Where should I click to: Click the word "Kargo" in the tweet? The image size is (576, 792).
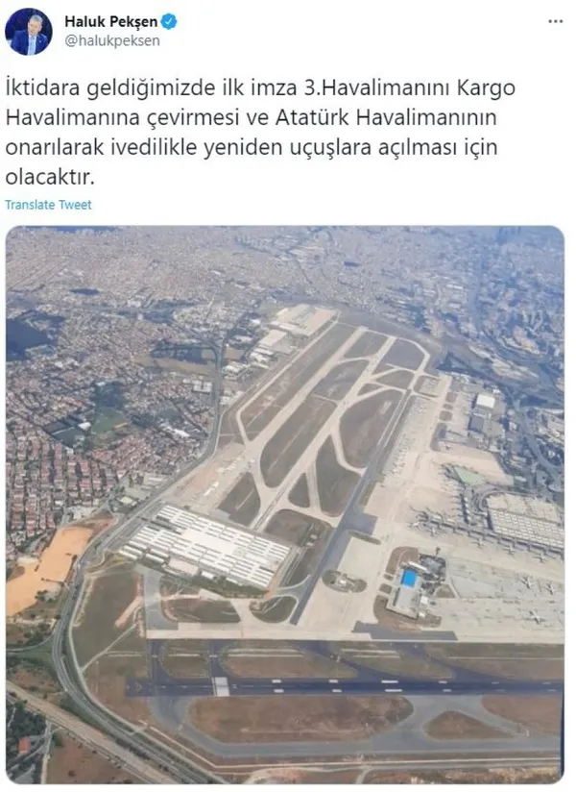coord(486,87)
